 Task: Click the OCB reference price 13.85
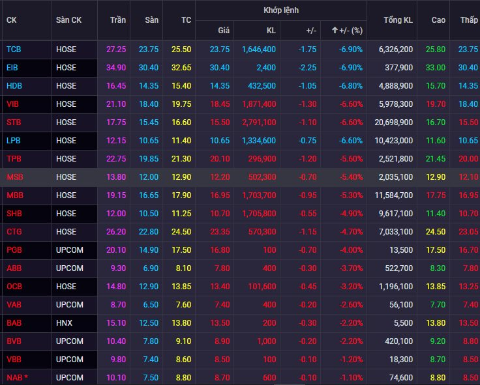[x=181, y=286]
